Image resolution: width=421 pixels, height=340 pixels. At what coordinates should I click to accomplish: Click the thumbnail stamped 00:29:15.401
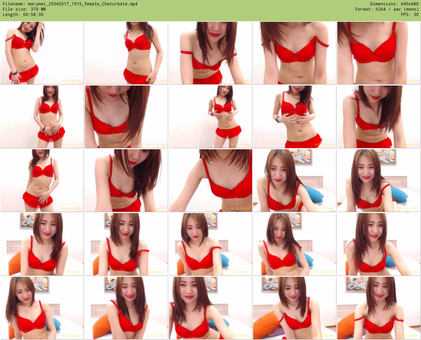tap(210, 181)
